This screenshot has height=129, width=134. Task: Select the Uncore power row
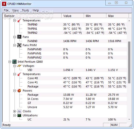tap(77, 107)
